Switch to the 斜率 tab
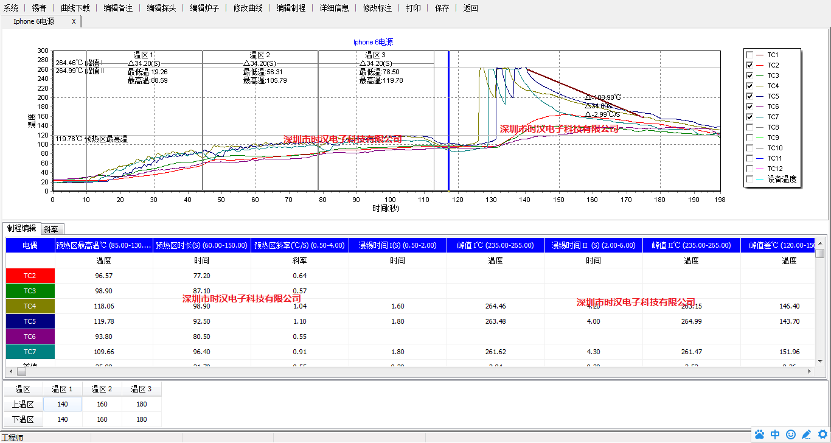The image size is (831, 443). (x=52, y=229)
